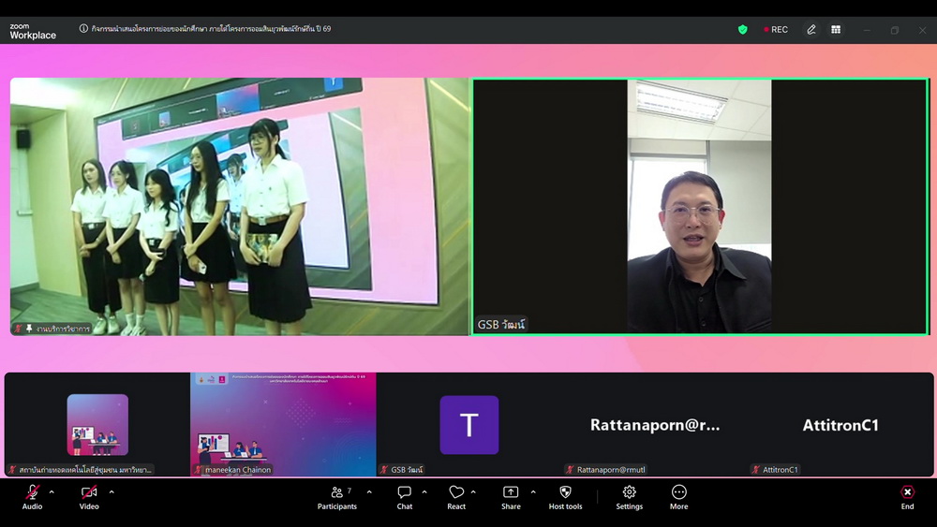
Task: Click the meeting info icon beside the title
Action: click(83, 30)
